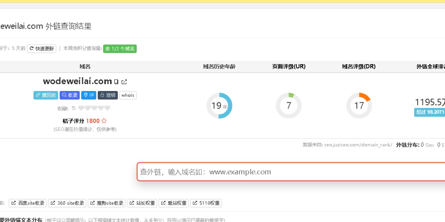Screen dimensions: 445x222
Task: Click the reset arrow icon next to 收藏
Action: (x=73, y=108)
